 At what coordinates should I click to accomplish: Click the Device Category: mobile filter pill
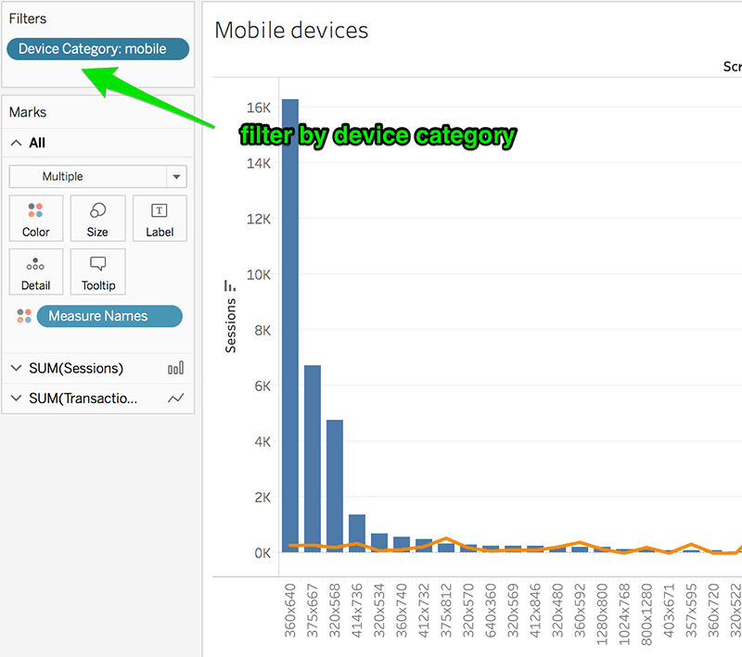click(x=98, y=49)
